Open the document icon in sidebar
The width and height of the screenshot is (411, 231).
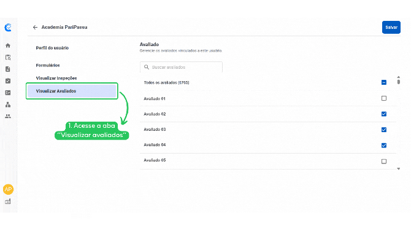[x=8, y=69]
